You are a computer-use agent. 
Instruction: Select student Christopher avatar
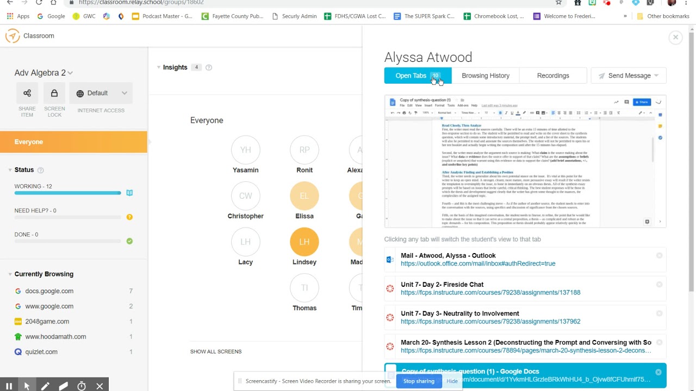246,196
